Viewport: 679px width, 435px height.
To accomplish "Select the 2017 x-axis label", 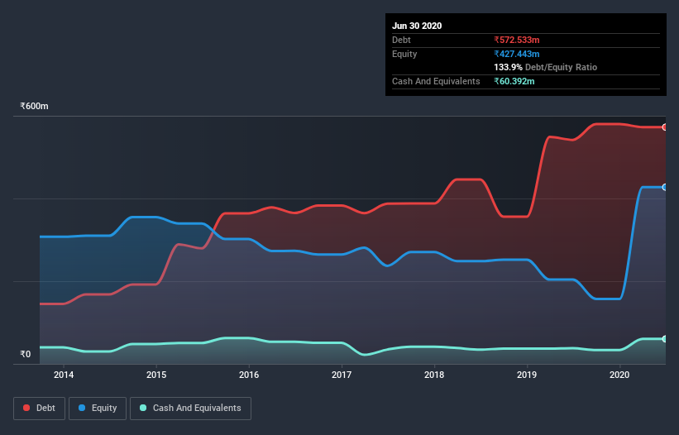I will click(x=342, y=375).
